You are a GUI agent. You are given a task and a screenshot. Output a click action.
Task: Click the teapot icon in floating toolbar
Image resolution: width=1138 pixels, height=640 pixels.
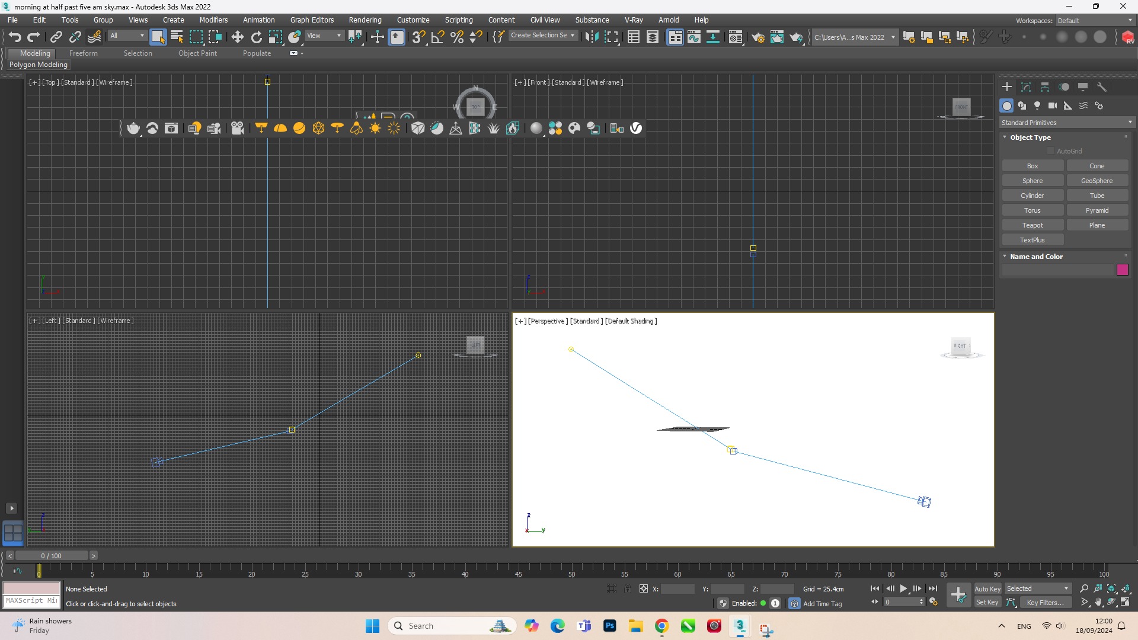coord(133,128)
